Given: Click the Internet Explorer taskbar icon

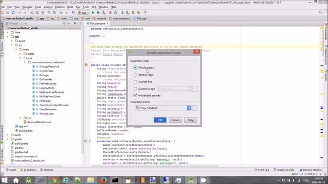Looking at the screenshot, I should pos(66,180).
